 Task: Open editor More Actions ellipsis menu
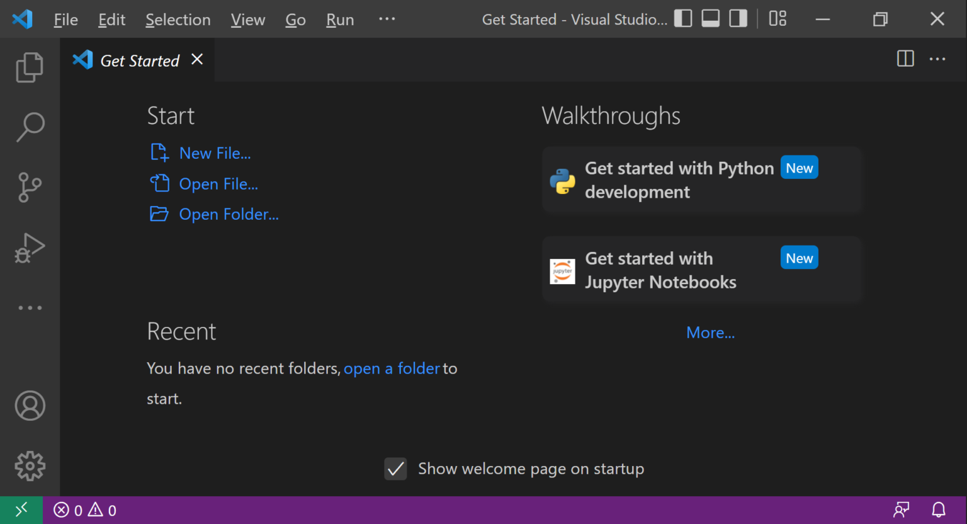[x=937, y=59]
